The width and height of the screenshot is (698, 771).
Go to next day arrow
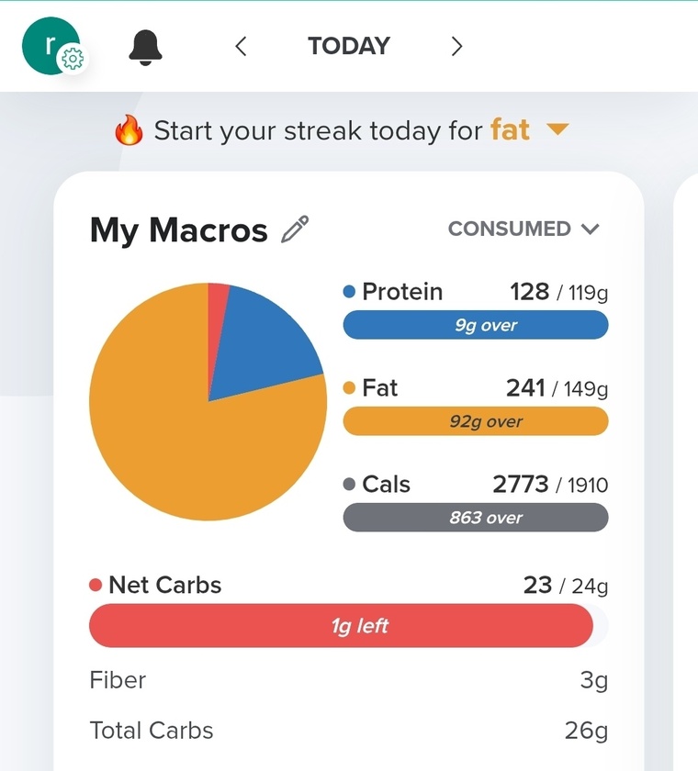pyautogui.click(x=457, y=46)
